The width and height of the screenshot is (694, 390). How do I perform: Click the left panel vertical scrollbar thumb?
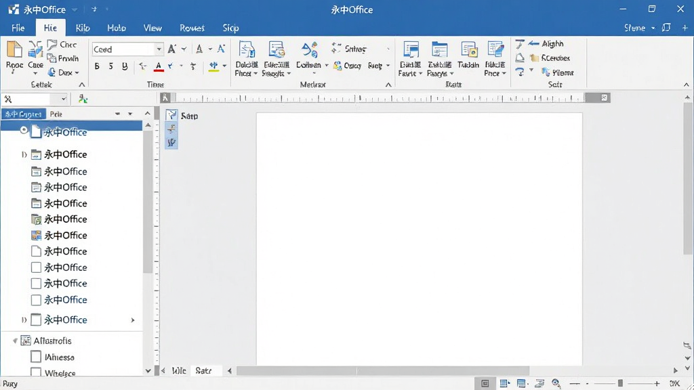coord(148,201)
